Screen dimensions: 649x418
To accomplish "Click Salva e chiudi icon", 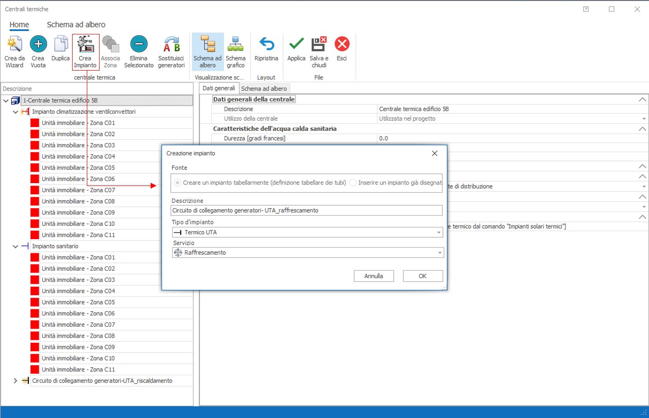I will tap(319, 44).
